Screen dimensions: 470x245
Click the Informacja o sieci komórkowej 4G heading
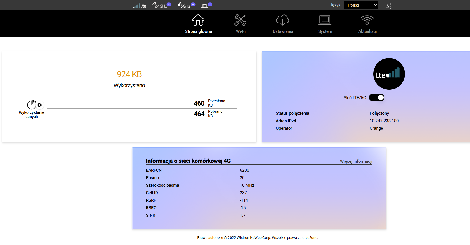tap(188, 161)
